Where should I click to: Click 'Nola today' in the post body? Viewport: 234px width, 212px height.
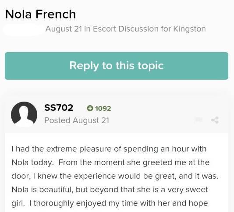coord(32,163)
